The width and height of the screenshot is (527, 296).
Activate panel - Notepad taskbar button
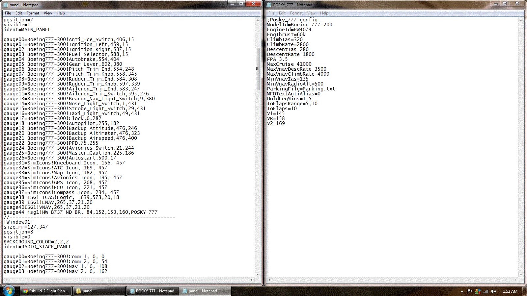tap(205, 291)
